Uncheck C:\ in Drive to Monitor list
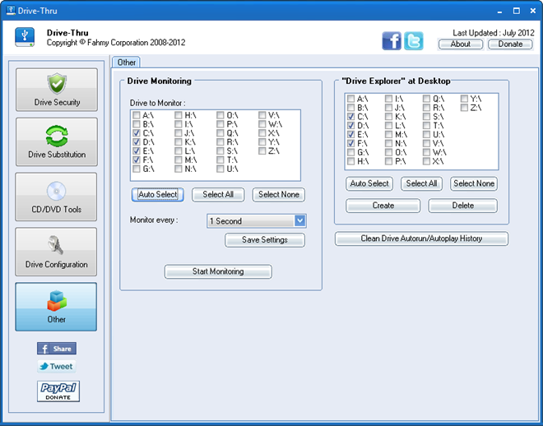Screen dimensions: 543x426 click(x=137, y=133)
